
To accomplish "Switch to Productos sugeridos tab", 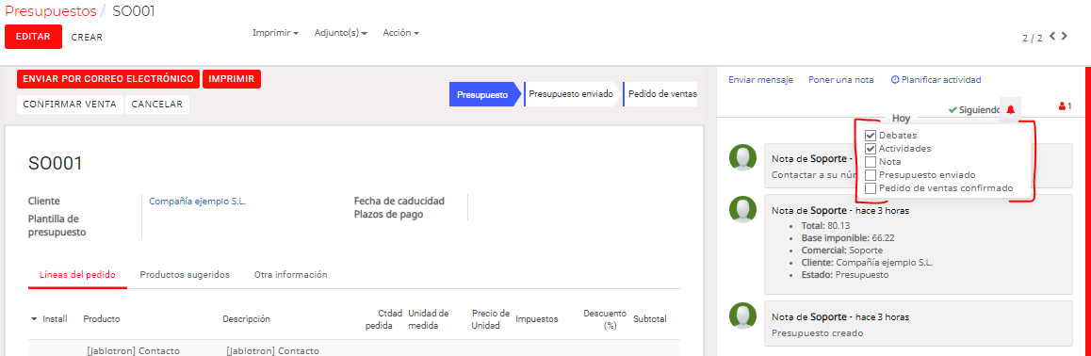I will 185,275.
